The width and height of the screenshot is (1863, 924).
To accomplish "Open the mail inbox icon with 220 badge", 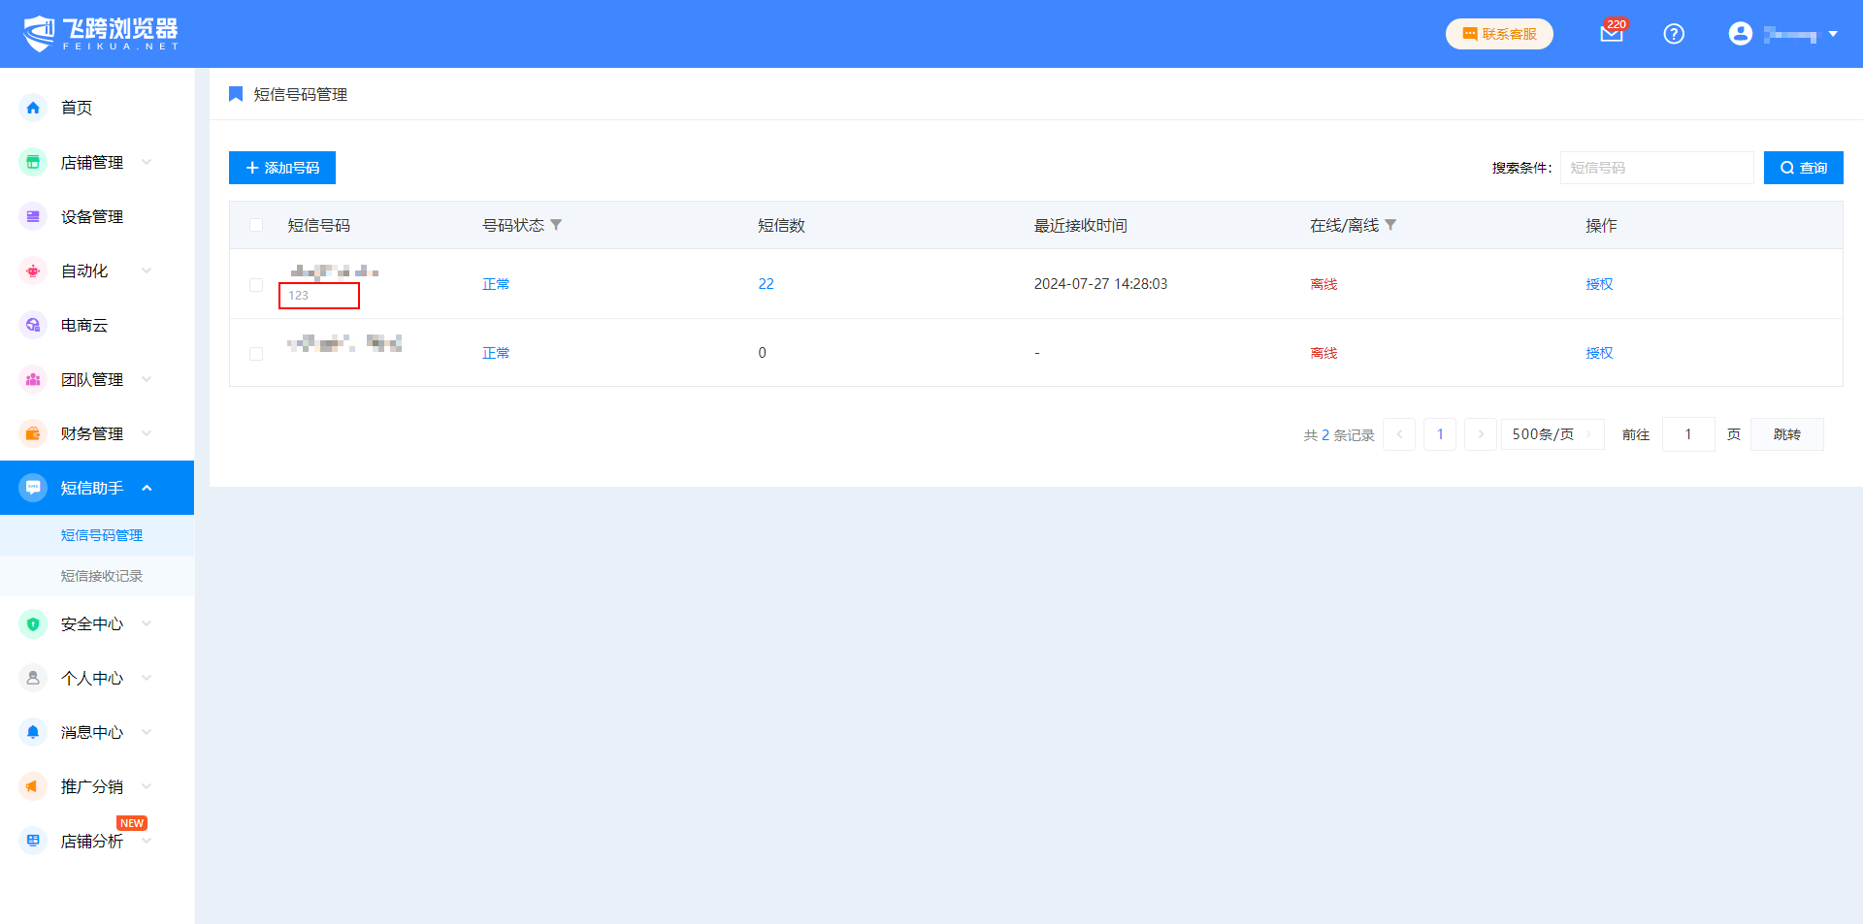I will coord(1611,34).
